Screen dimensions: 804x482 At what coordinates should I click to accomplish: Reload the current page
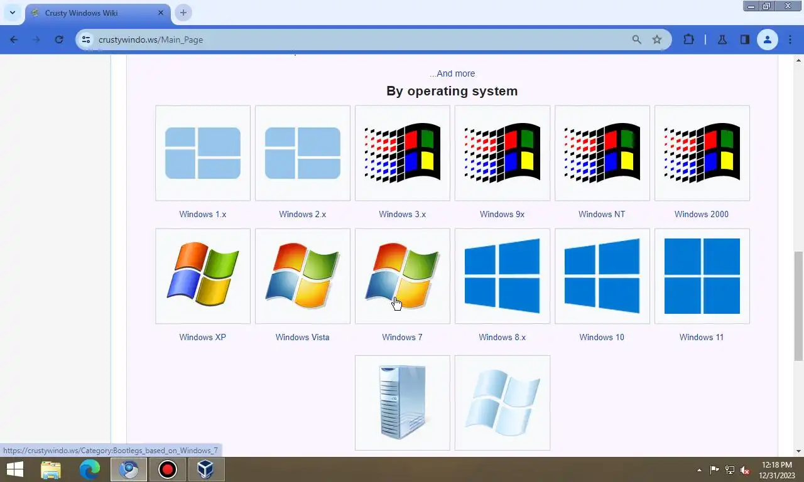click(x=59, y=40)
